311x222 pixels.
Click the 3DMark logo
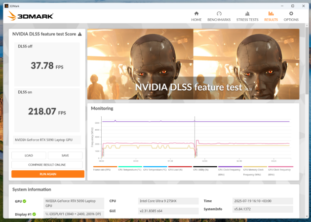tap(30, 16)
